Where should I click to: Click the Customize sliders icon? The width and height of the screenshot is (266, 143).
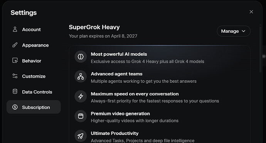coord(15,76)
